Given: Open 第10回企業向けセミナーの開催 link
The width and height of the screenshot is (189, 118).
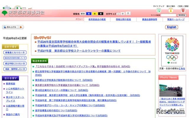Looking at the screenshot, I should point(61,90).
